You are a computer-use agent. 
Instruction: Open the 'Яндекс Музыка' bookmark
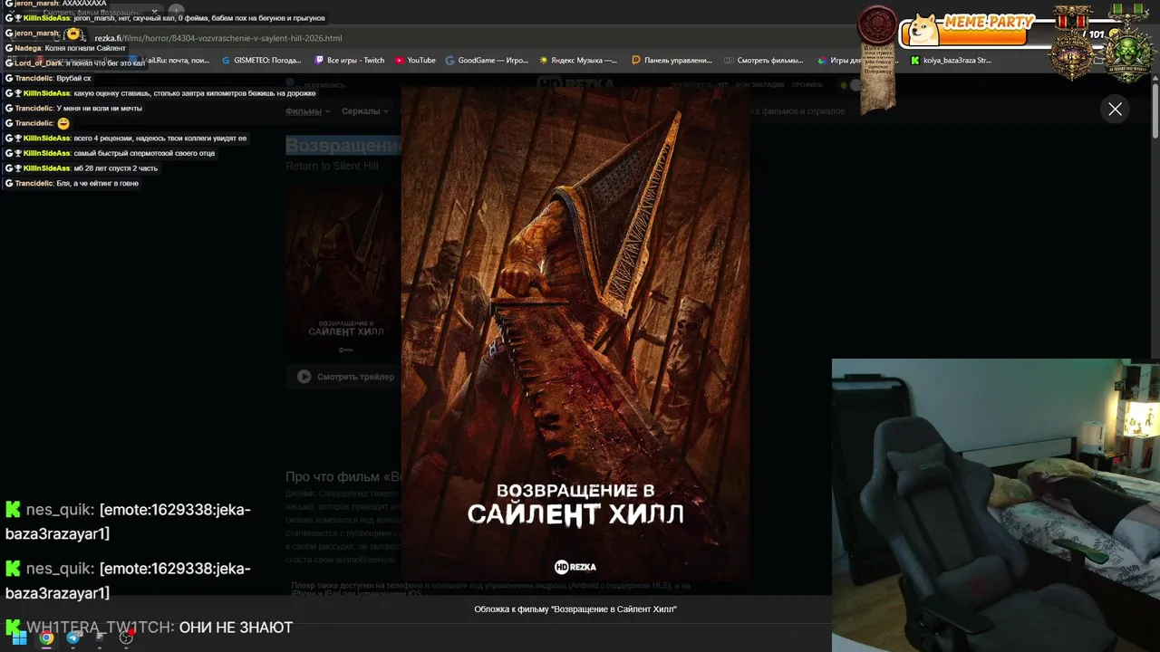pyautogui.click(x=577, y=61)
